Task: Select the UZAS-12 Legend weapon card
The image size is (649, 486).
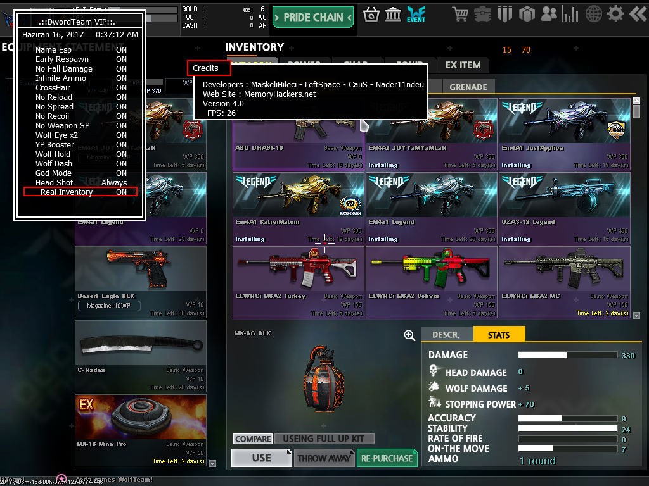Action: pos(565,208)
